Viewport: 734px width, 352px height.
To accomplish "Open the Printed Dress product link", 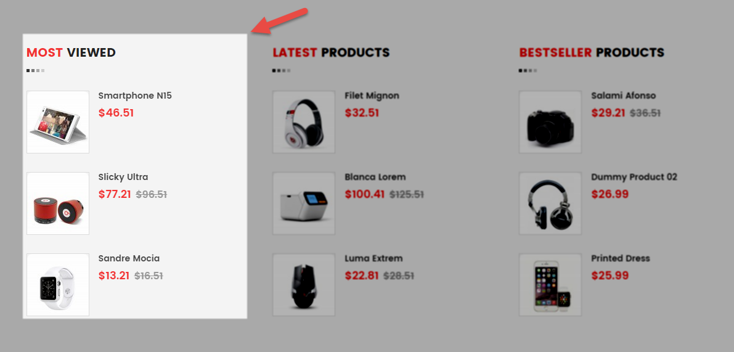I will [x=620, y=258].
